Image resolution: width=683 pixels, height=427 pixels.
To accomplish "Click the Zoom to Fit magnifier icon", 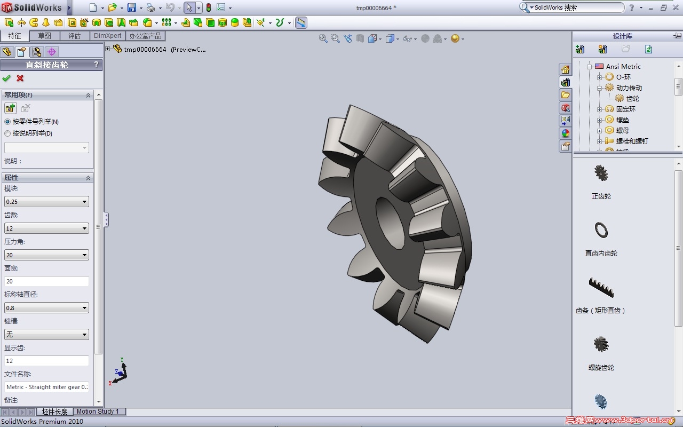I will tap(323, 38).
